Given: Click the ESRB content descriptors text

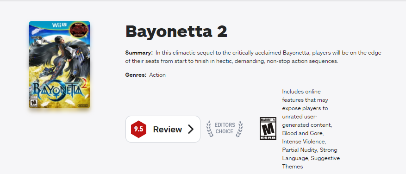Looking at the screenshot, I should pos(311,129).
